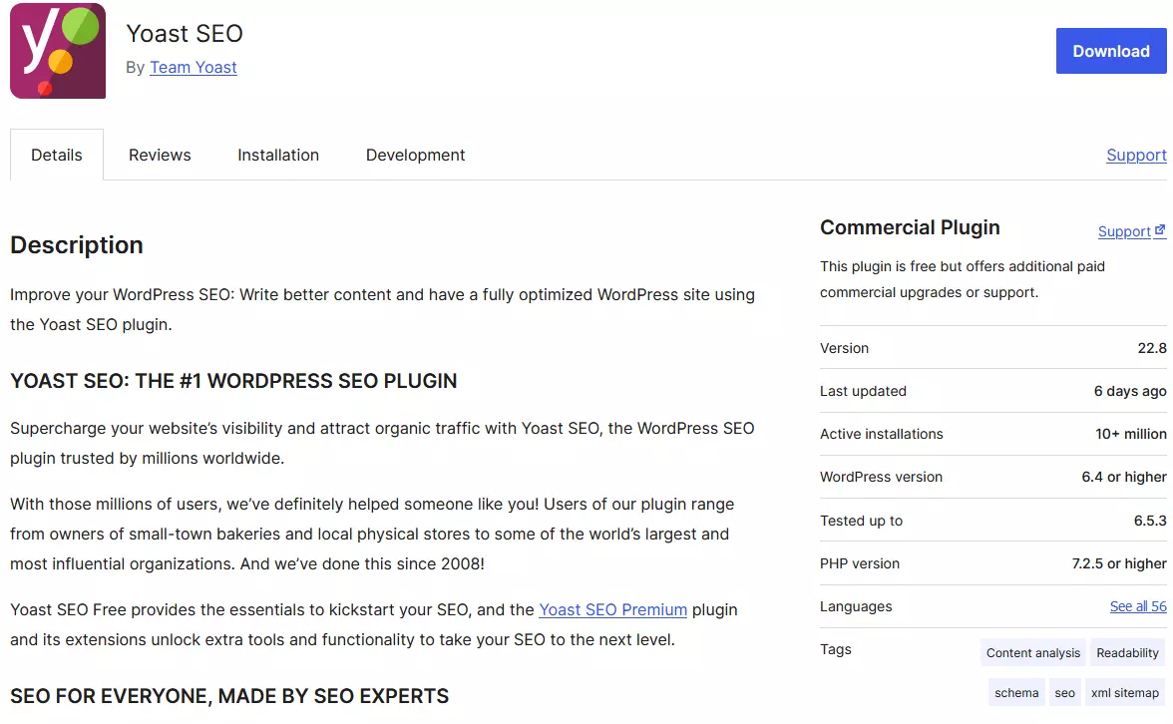The image size is (1173, 724).
Task: Click the blue Download button
Action: pos(1111,51)
